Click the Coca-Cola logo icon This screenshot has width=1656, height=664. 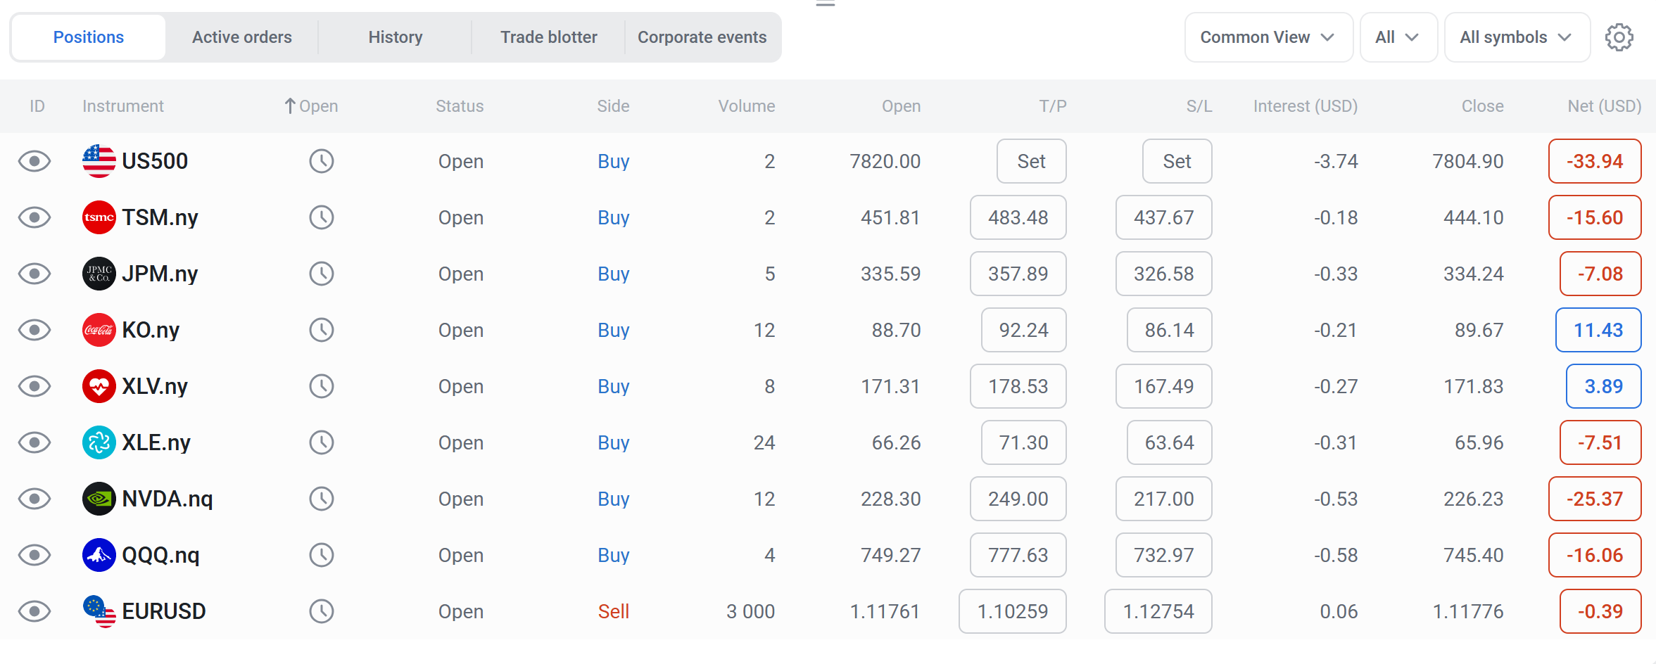[99, 330]
